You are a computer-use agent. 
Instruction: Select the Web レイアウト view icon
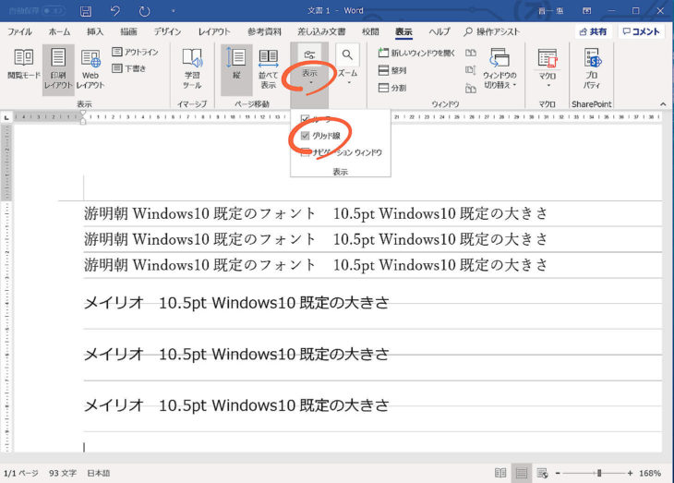[90, 67]
